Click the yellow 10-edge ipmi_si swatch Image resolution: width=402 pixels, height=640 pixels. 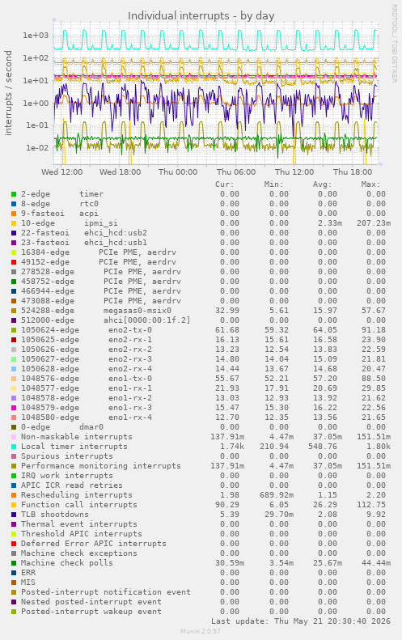[14, 223]
